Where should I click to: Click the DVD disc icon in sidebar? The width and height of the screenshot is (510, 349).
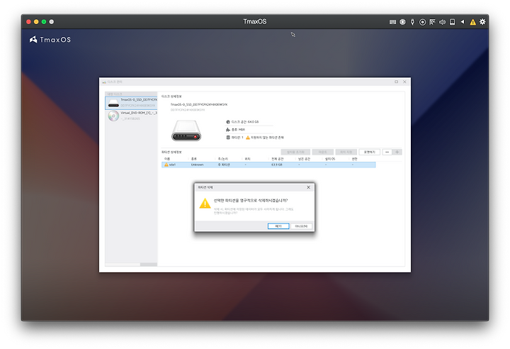pyautogui.click(x=113, y=116)
